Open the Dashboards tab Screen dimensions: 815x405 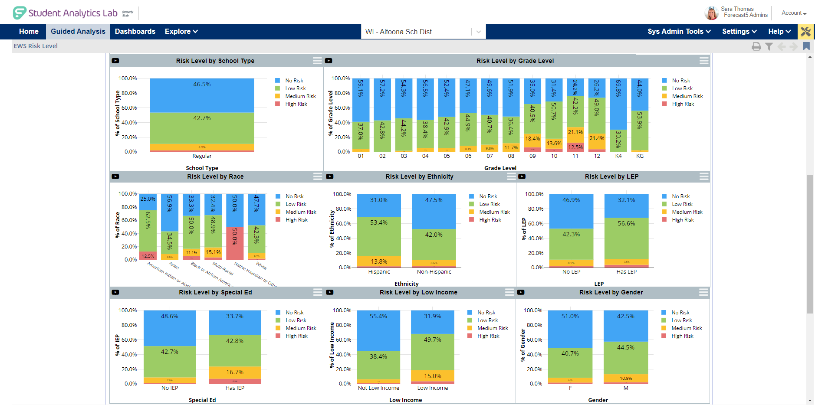coord(135,32)
